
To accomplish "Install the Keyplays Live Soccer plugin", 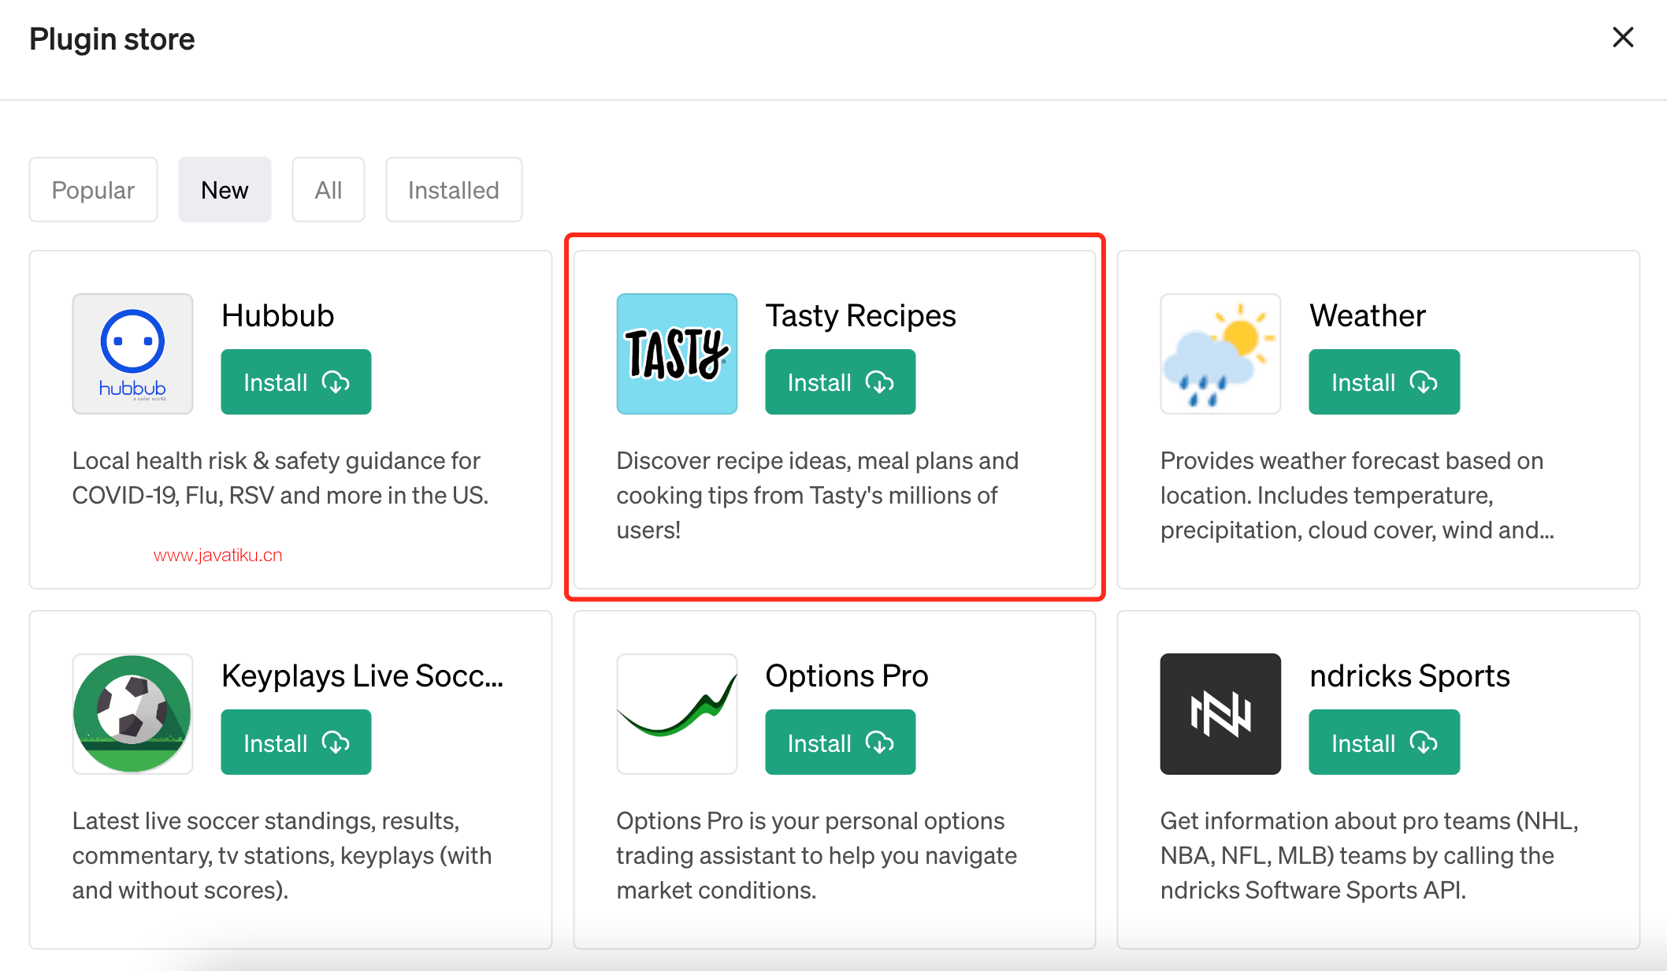I will [x=296, y=742].
